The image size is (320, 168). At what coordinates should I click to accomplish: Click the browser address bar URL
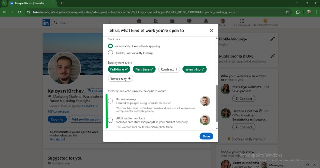[x=135, y=12]
